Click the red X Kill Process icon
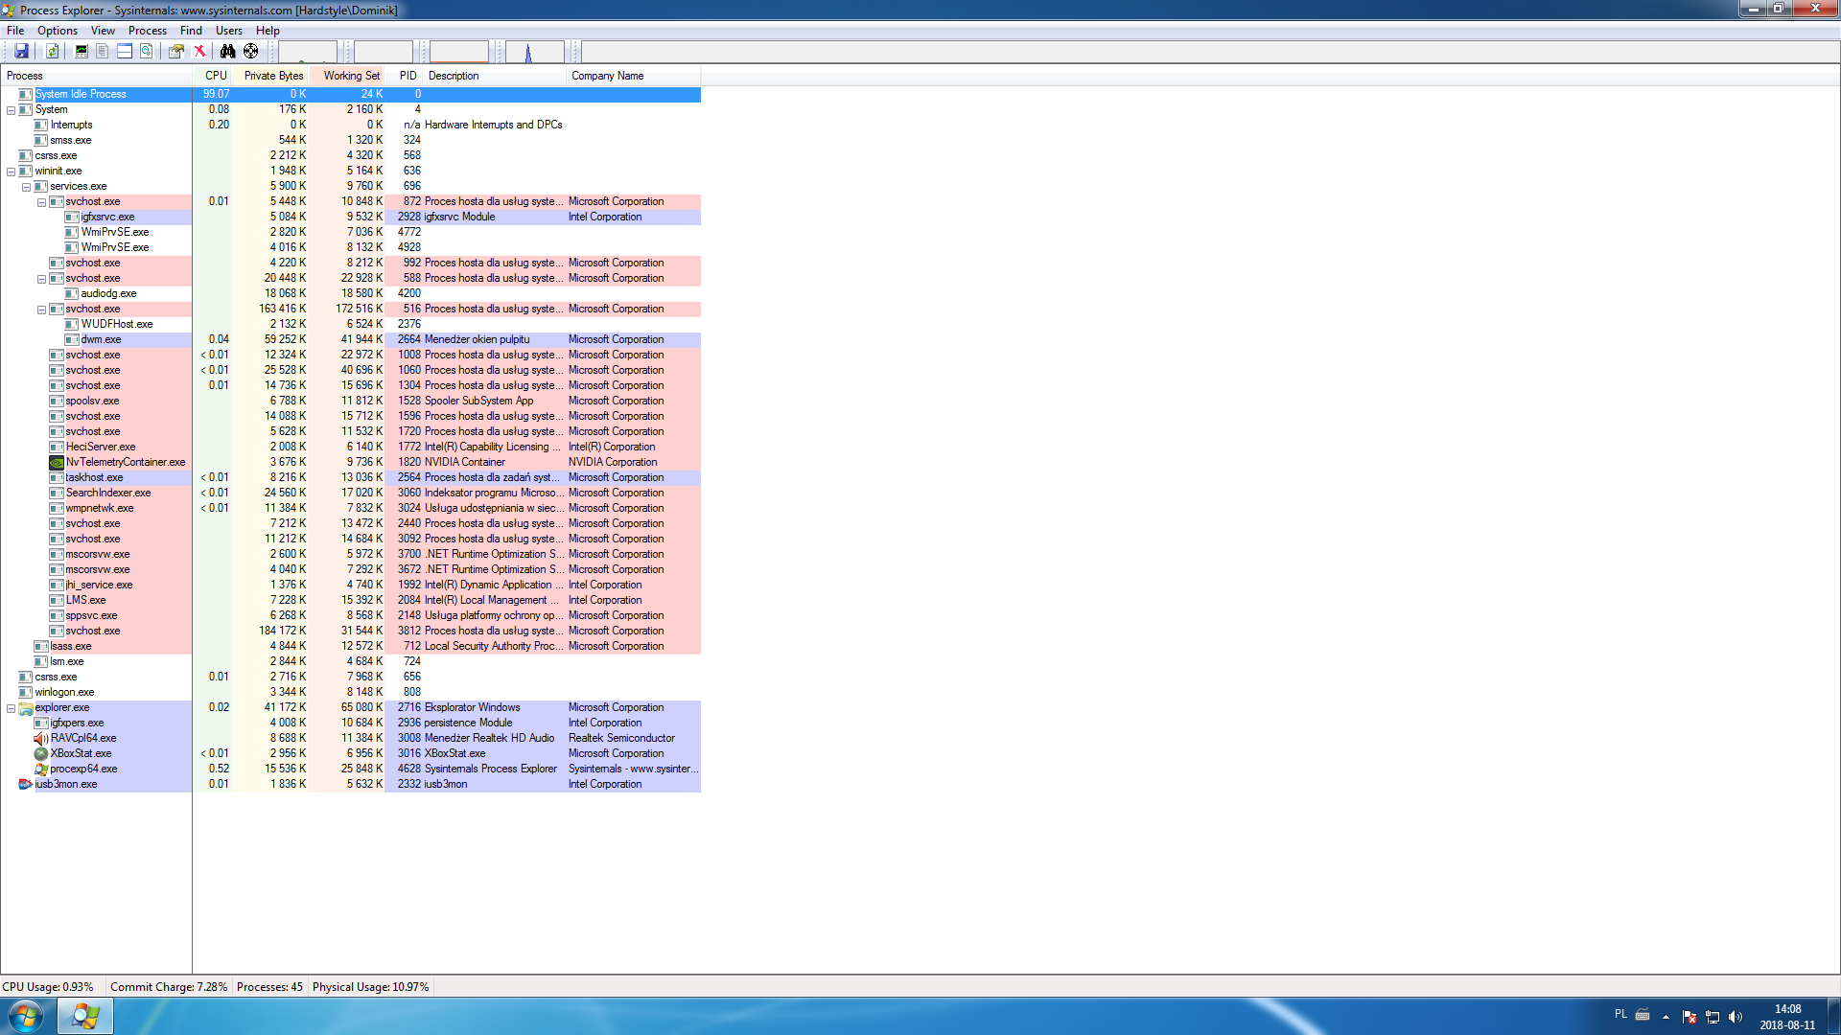This screenshot has width=1841, height=1035. point(199,52)
